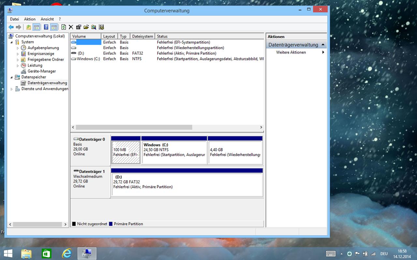Click the Delete X toolbar icon
The image size is (417, 260).
(71, 27)
